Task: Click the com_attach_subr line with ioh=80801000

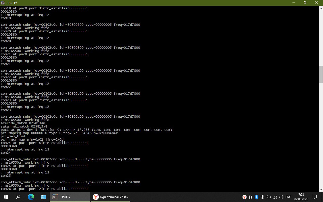Action: click(70, 159)
